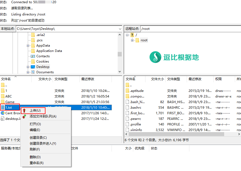241x171 pixels.
Task: Sort remote files by 最近修改 column header
Action: click(195, 79)
